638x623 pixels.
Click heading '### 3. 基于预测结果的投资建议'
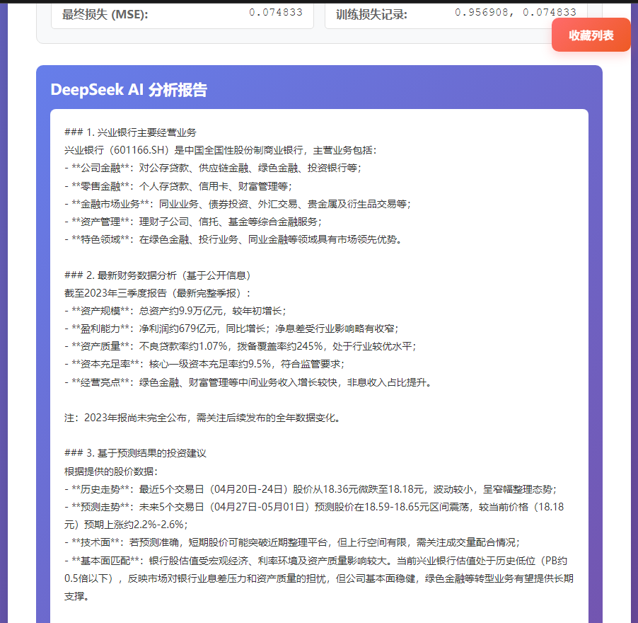136,453
